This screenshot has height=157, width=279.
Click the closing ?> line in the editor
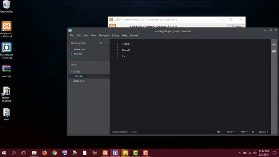point(123,56)
